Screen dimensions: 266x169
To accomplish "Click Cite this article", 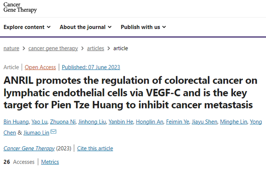I will (95, 148).
